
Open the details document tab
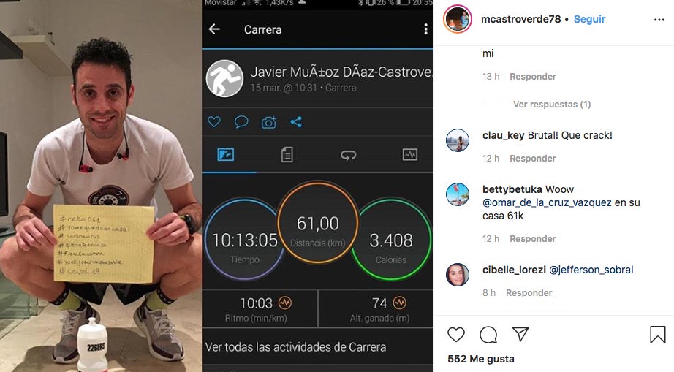(x=287, y=155)
